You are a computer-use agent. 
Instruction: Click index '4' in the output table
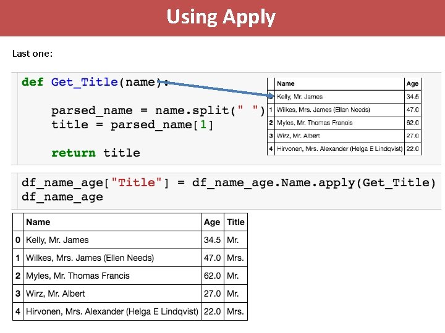coord(18,311)
